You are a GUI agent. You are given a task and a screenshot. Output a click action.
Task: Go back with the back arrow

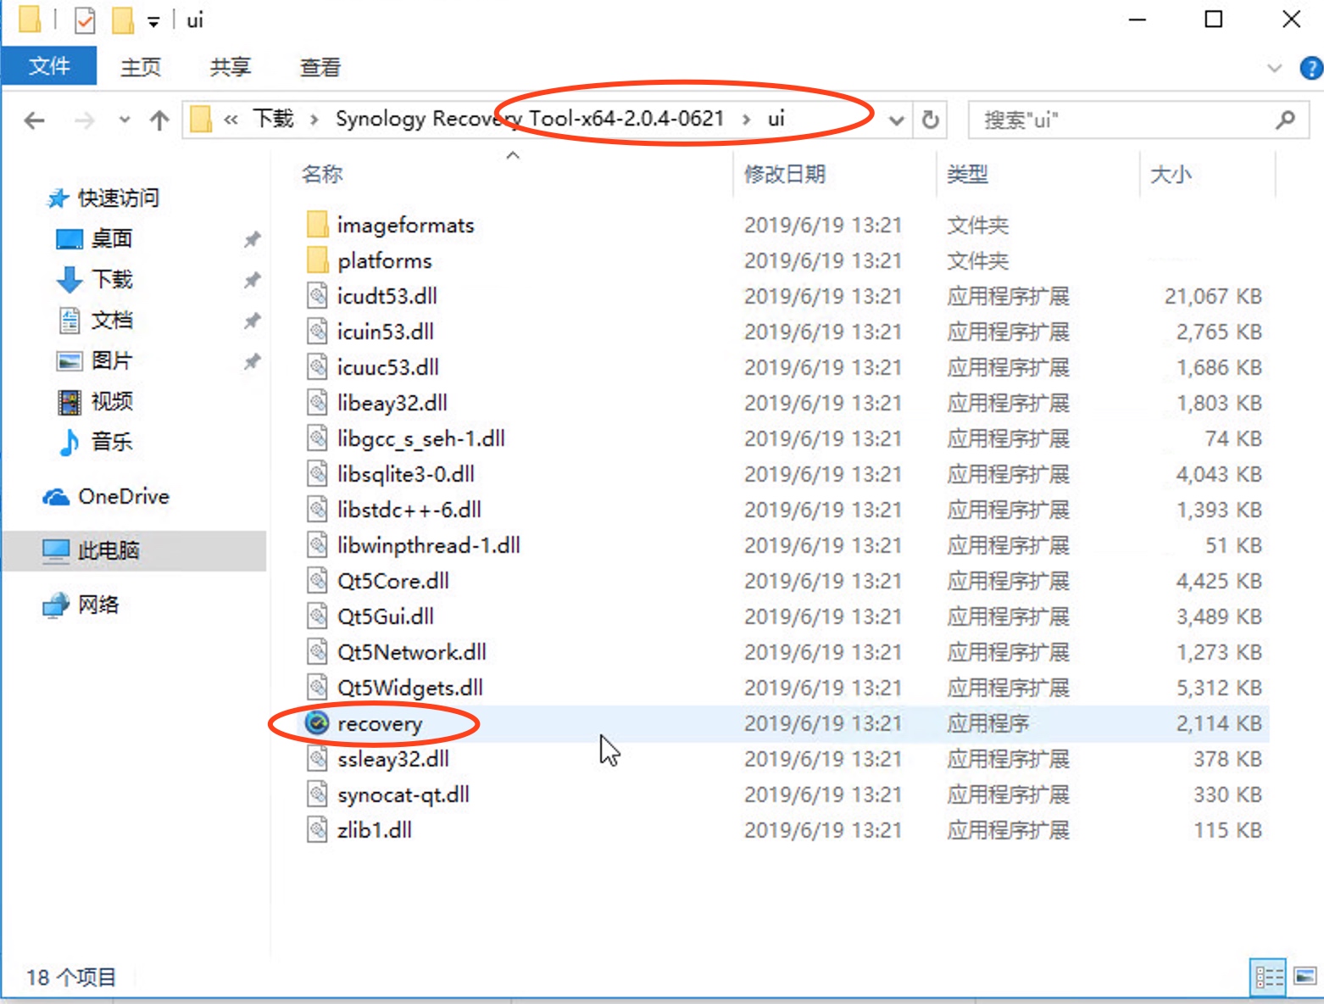[35, 120]
